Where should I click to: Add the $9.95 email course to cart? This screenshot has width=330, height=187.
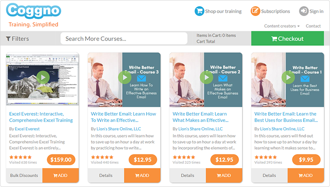[306, 175]
